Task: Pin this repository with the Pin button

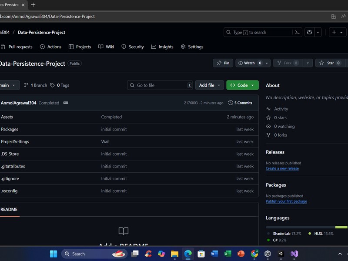Action: 223,63
